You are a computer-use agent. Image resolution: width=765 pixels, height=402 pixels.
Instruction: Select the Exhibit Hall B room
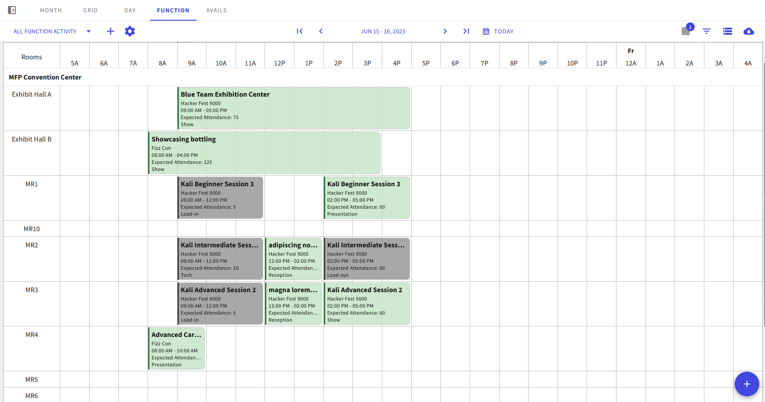click(32, 139)
